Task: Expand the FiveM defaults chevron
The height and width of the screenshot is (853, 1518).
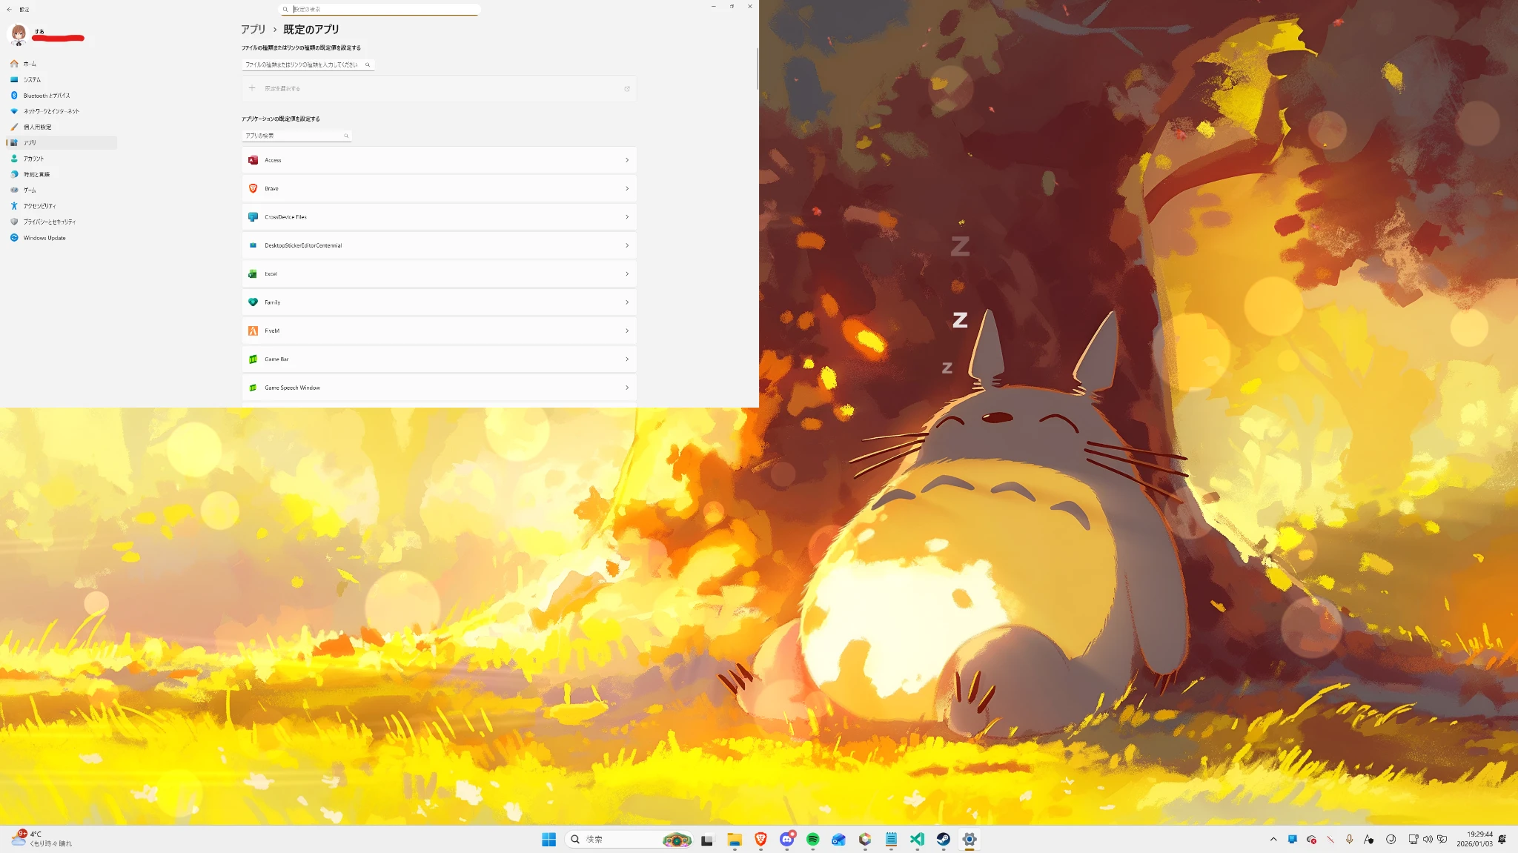Action: point(626,331)
